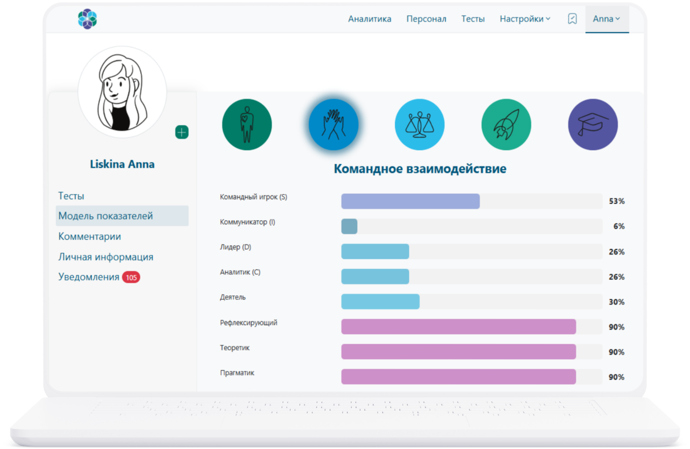
Task: Go to Персонал in top menu
Action: (x=426, y=19)
